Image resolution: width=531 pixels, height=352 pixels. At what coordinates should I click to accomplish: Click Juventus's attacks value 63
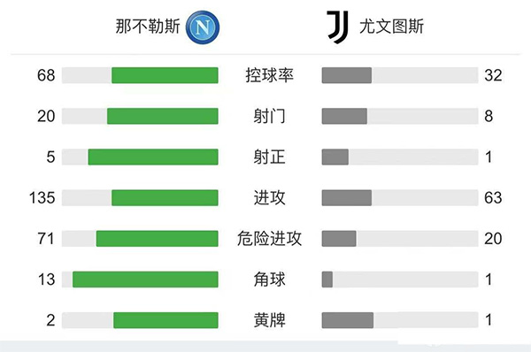click(x=493, y=197)
